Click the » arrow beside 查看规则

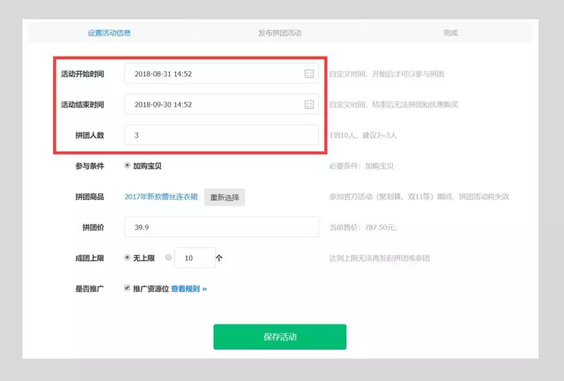coord(205,288)
